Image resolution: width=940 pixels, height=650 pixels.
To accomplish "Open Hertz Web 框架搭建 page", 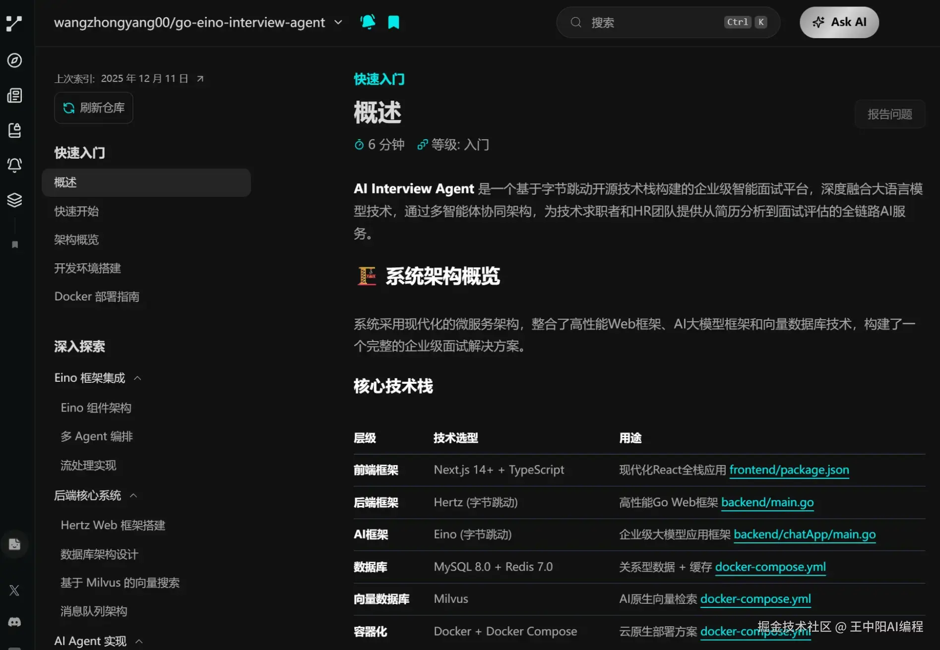I will [x=113, y=526].
